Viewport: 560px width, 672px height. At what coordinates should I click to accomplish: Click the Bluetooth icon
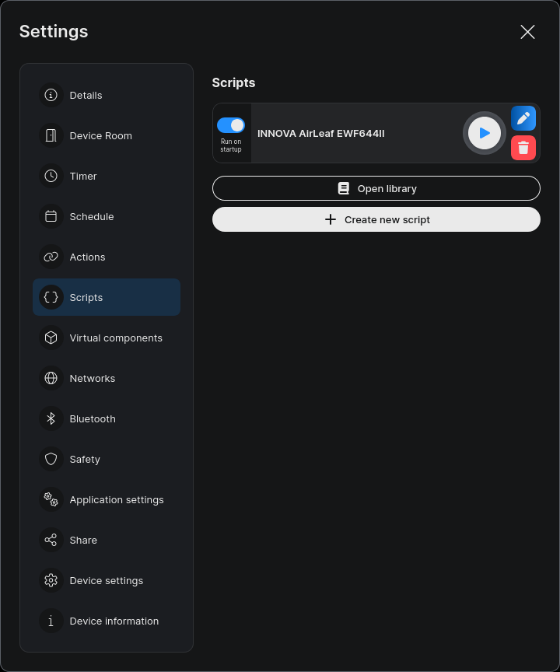point(51,418)
